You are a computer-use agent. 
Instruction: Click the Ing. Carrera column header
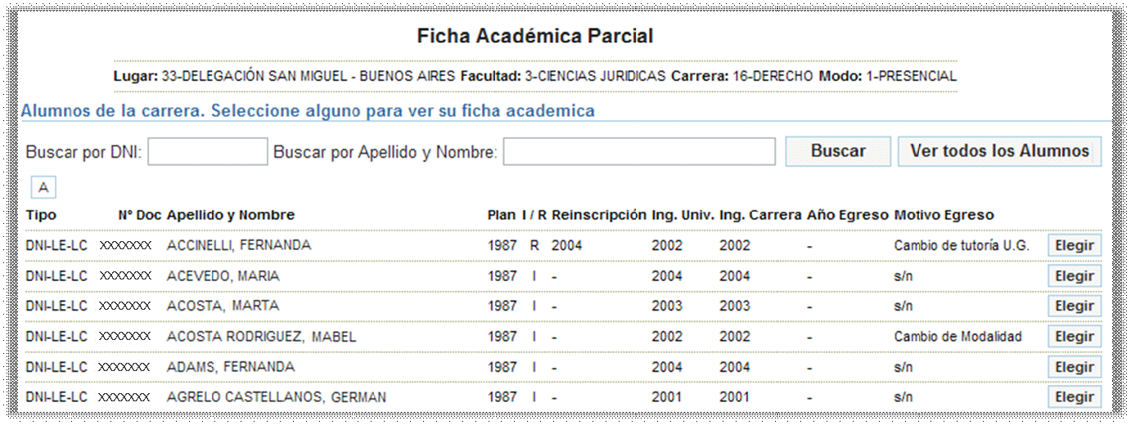(x=760, y=215)
